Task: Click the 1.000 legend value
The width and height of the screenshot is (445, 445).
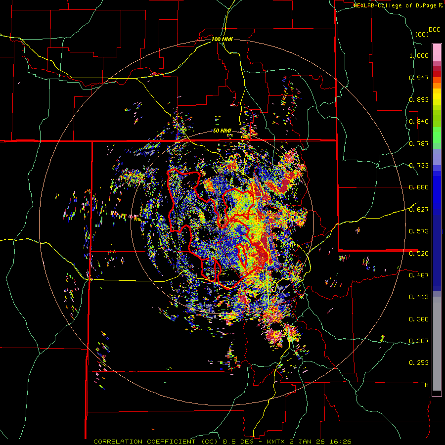Action: pos(419,55)
